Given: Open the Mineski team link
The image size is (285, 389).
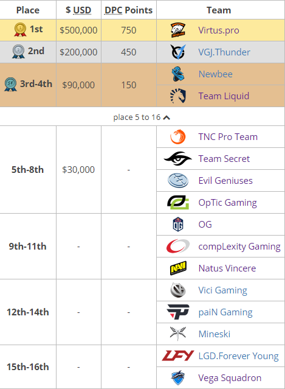Looking at the screenshot, I should pyautogui.click(x=215, y=334).
